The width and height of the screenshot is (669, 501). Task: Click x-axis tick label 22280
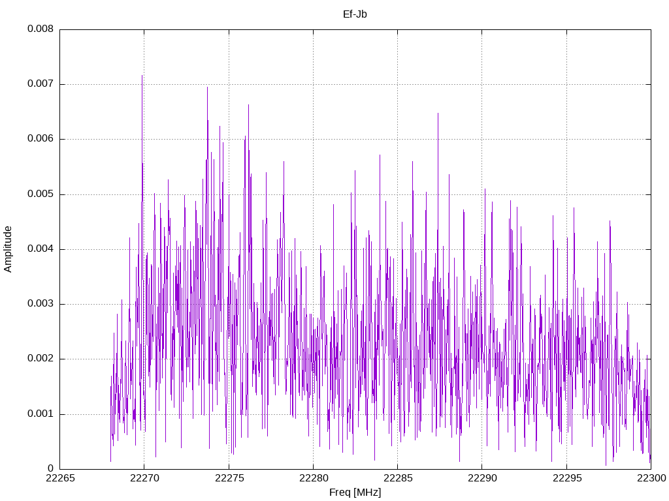pyautogui.click(x=314, y=478)
